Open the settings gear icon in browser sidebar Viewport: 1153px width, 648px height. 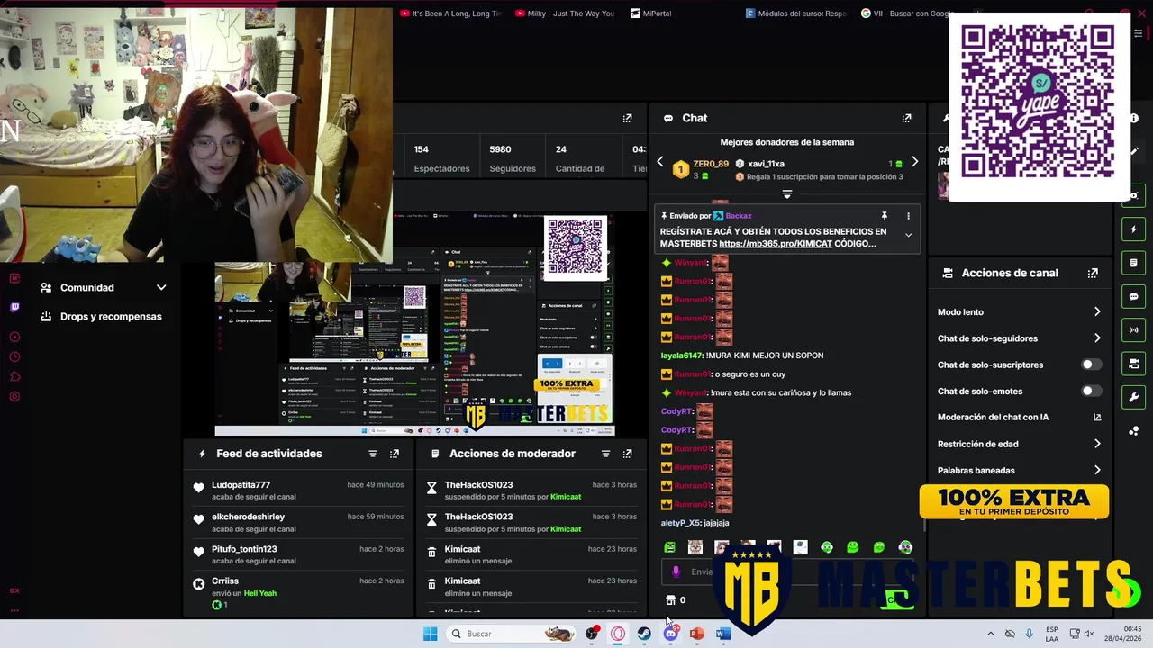[14, 396]
